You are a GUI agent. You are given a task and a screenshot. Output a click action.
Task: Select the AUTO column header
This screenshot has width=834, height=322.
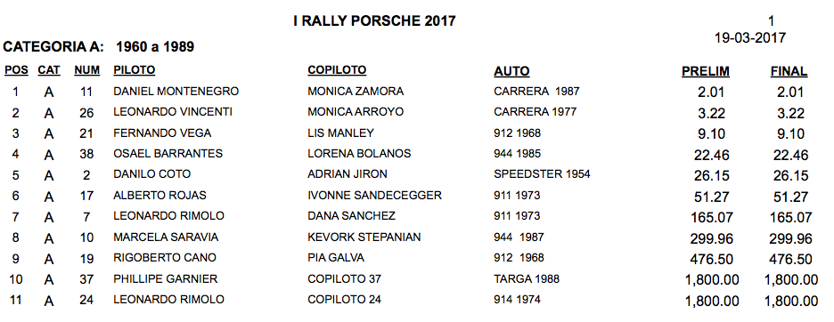(511, 71)
